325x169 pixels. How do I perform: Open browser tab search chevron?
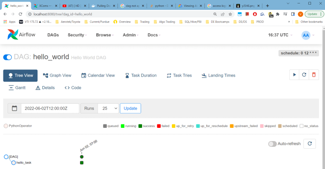coord(288,3)
